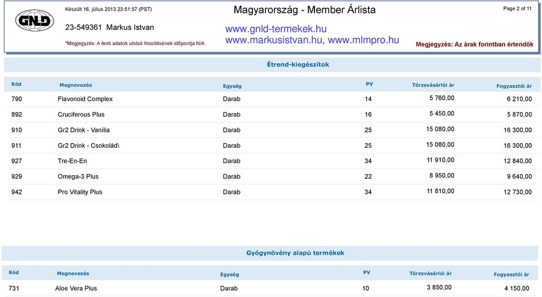Click the Flavonoid Complex product name
Viewport: 542px width, 297px height.
[x=85, y=99]
